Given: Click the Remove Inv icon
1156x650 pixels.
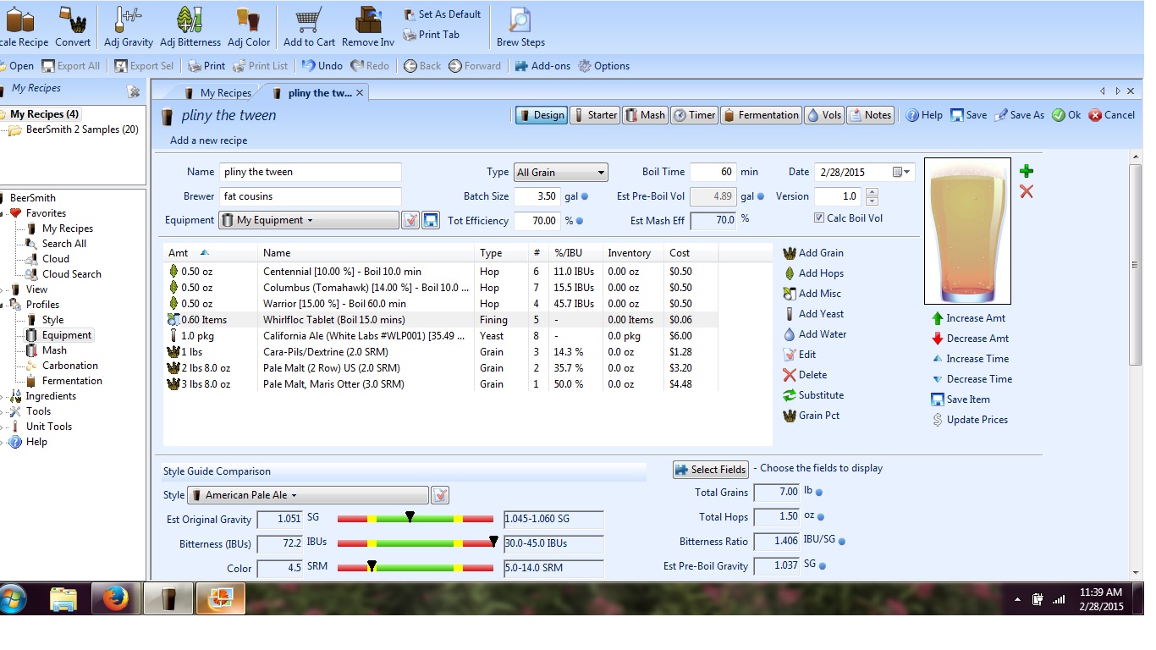Looking at the screenshot, I should pyautogui.click(x=368, y=25).
